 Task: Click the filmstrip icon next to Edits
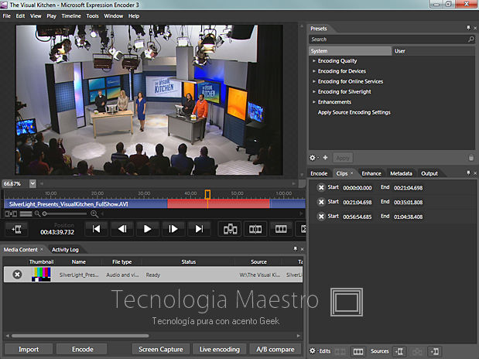coord(358,351)
